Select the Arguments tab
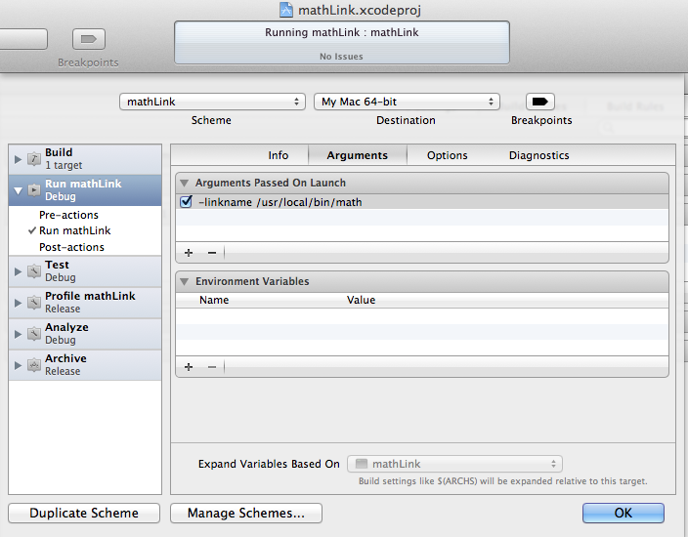688x537 pixels. [357, 155]
